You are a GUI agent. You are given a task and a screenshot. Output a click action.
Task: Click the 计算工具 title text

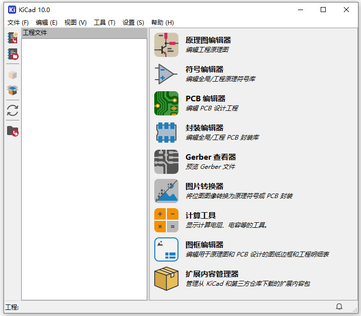(x=201, y=215)
